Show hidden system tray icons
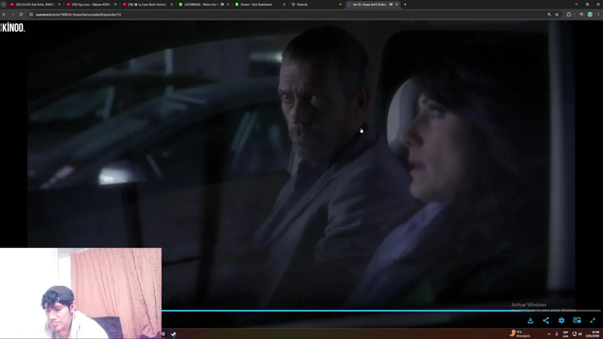Screen dimensions: 603x339 coord(549,334)
